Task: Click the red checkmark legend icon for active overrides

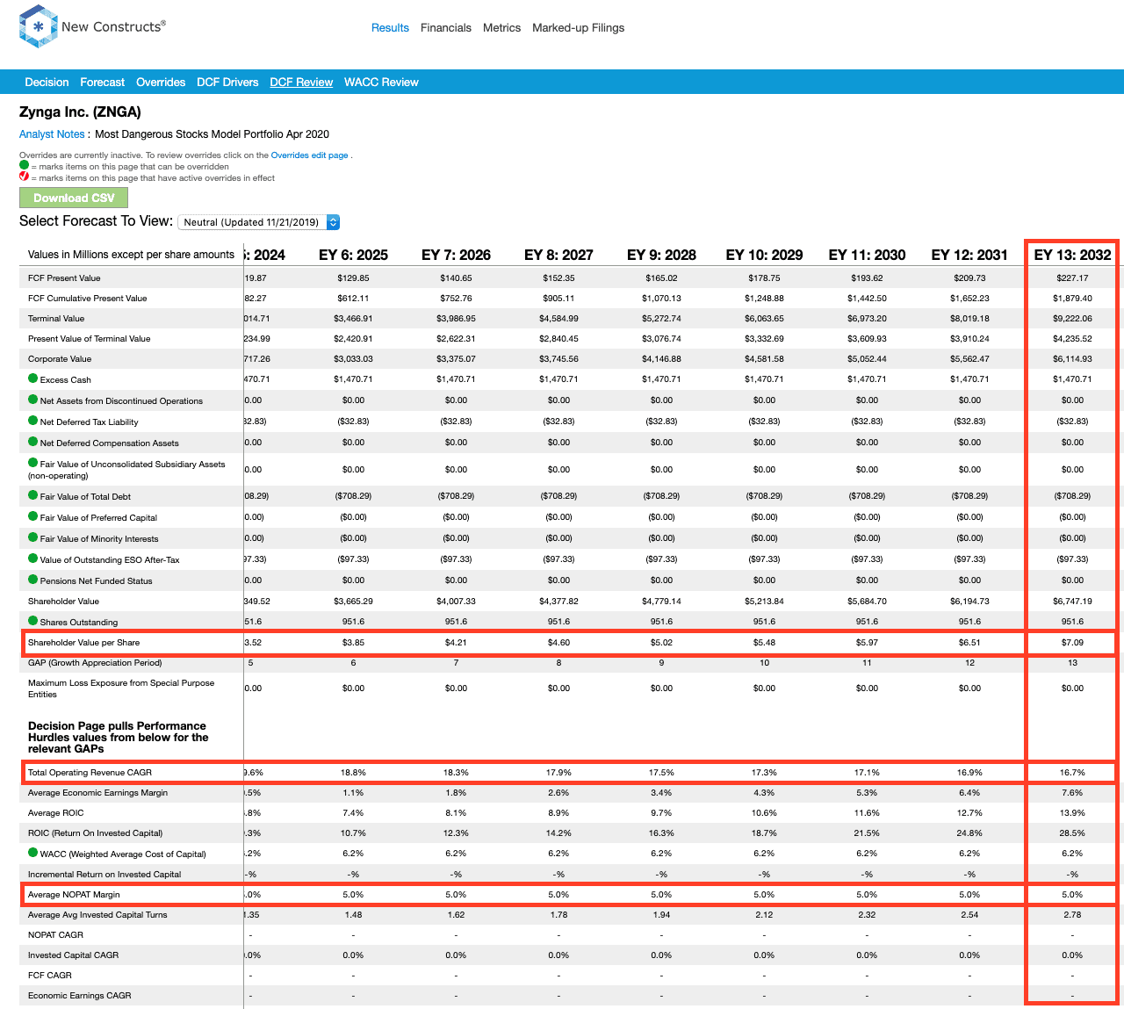Action: [24, 177]
